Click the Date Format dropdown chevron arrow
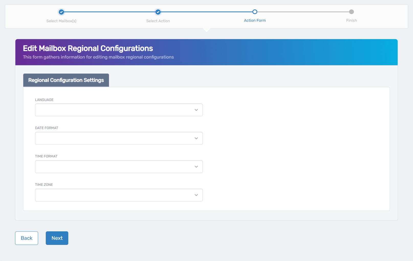Viewport: 413px width, 261px height. (196, 138)
